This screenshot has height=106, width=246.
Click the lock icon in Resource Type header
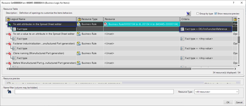(79, 19)
